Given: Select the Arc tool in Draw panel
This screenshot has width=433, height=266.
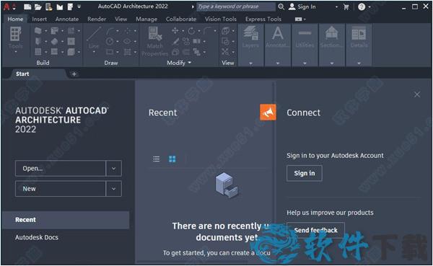Looking at the screenshot, I should click(110, 30).
